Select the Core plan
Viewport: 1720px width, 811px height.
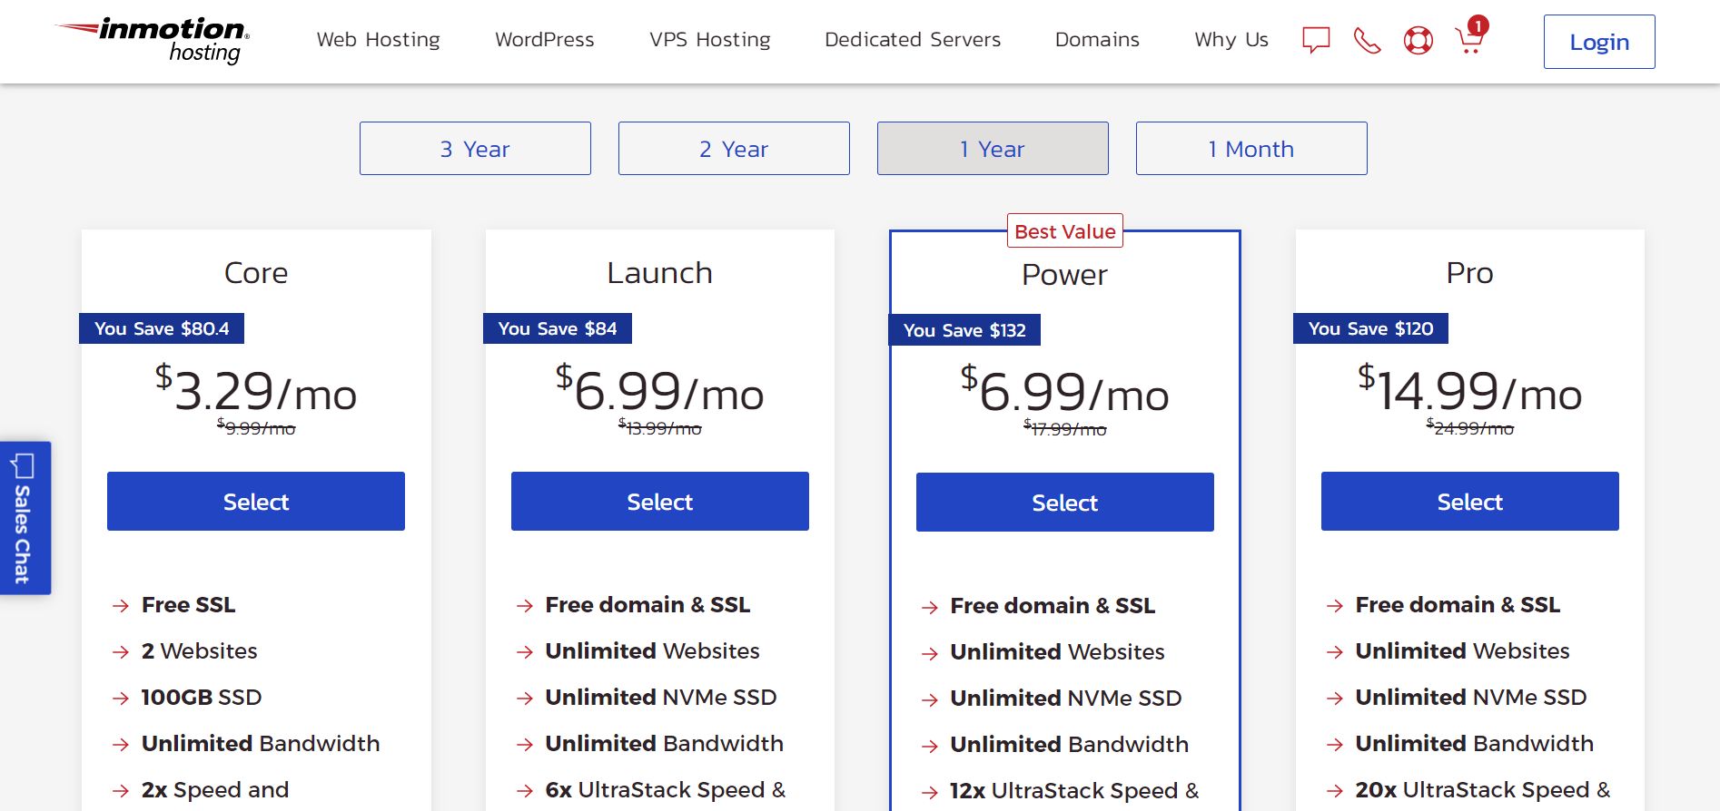tap(256, 501)
